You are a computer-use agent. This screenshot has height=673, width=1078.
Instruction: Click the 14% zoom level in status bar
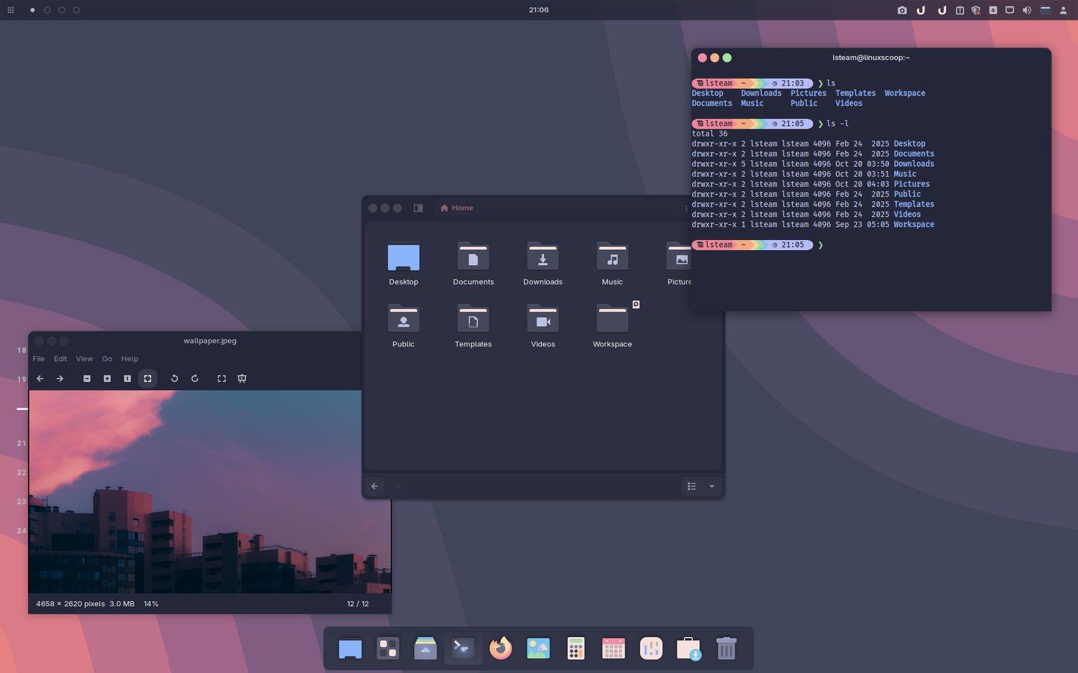(x=151, y=604)
